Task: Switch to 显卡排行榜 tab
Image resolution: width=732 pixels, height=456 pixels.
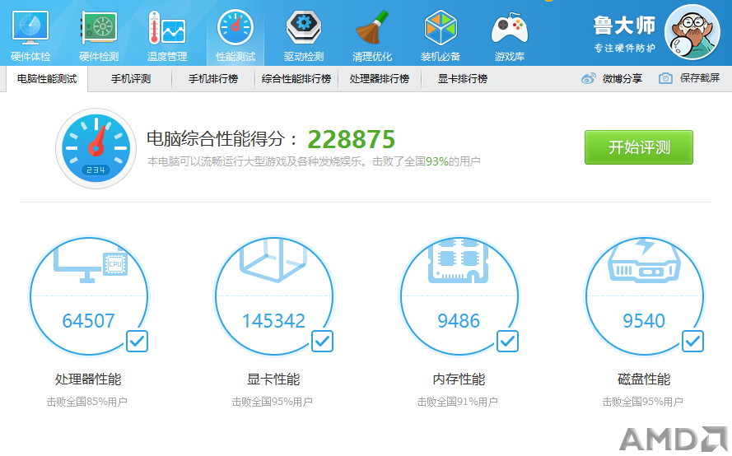Action: point(463,79)
